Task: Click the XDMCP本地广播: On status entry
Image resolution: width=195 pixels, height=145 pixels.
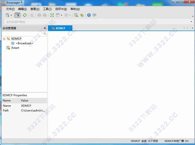Action: (177, 141)
